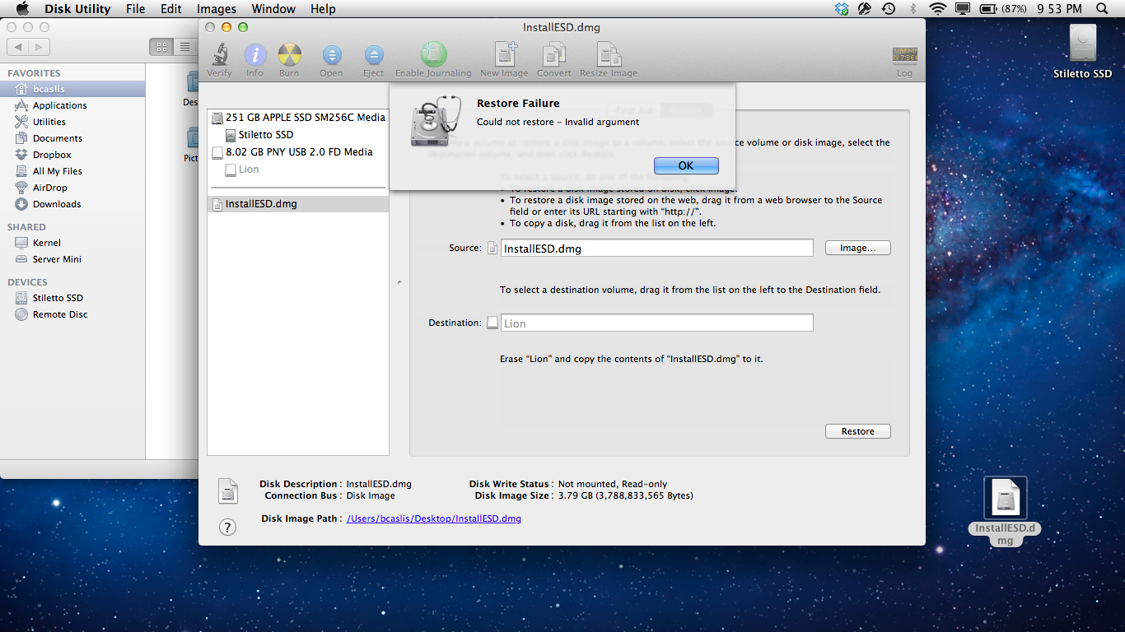This screenshot has width=1125, height=632.
Task: Select 251 GB APPLE SSD disk
Action: click(x=298, y=117)
